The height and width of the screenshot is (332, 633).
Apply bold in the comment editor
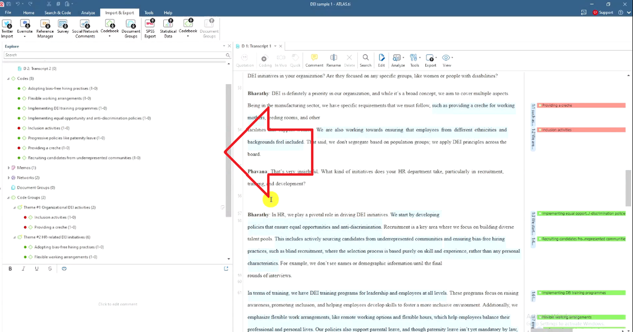[x=11, y=268]
